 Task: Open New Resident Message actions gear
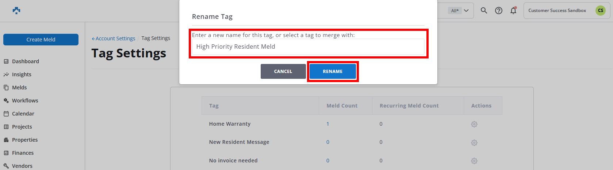click(x=474, y=142)
